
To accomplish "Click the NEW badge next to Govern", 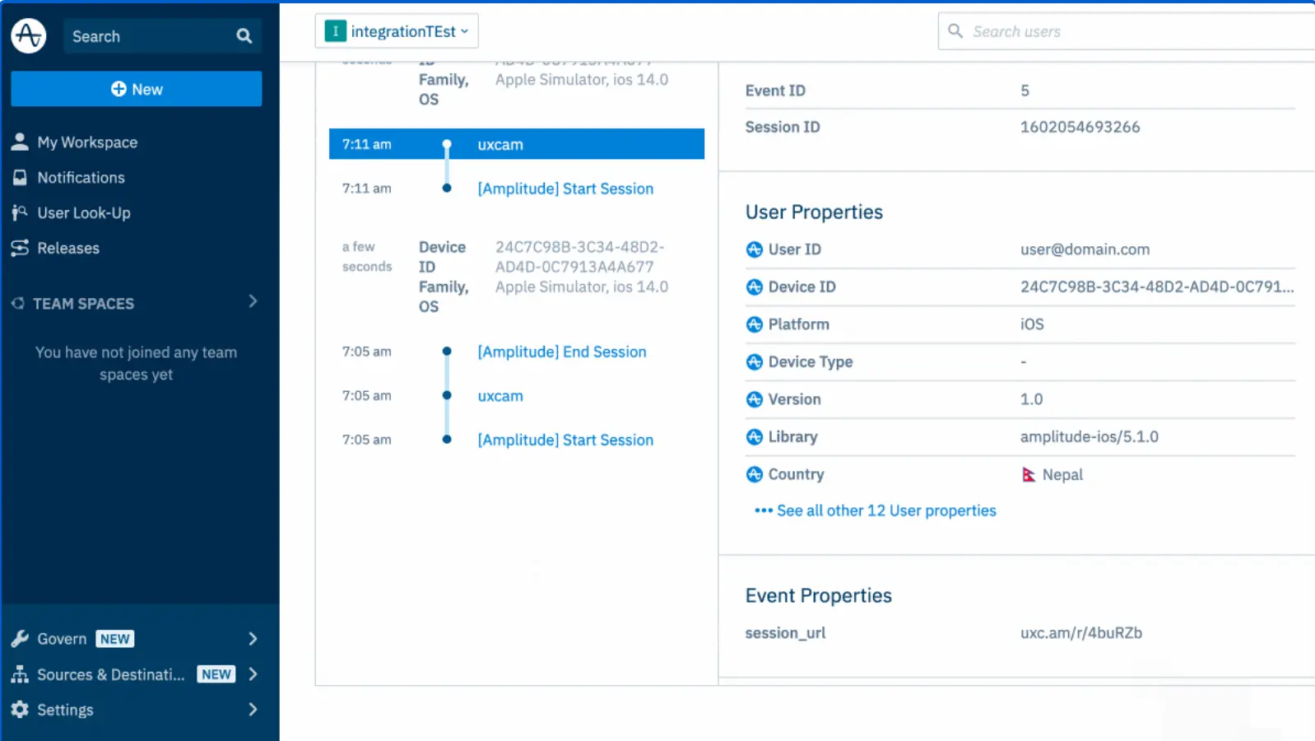I will pyautogui.click(x=115, y=639).
